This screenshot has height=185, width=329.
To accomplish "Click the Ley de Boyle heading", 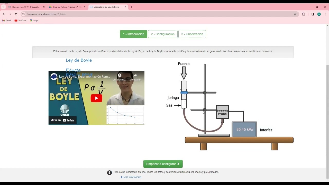I will point(79,60).
